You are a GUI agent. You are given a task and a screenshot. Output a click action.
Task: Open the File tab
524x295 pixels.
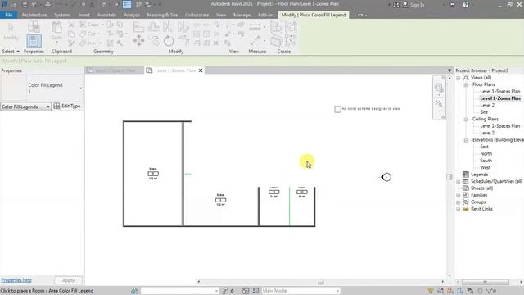(9, 15)
